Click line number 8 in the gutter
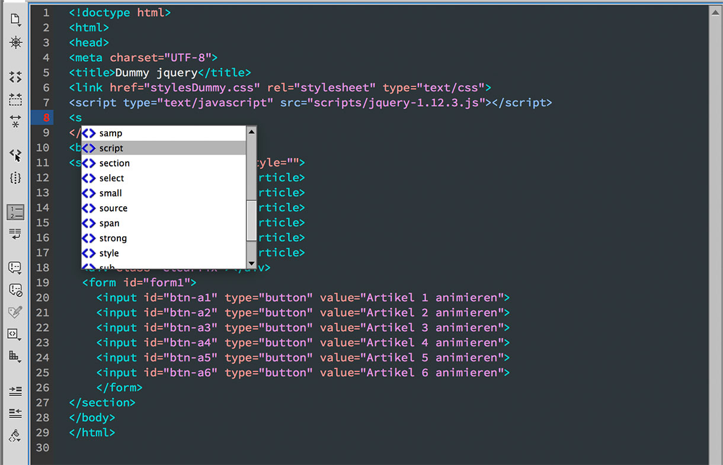723x465 pixels. click(46, 118)
